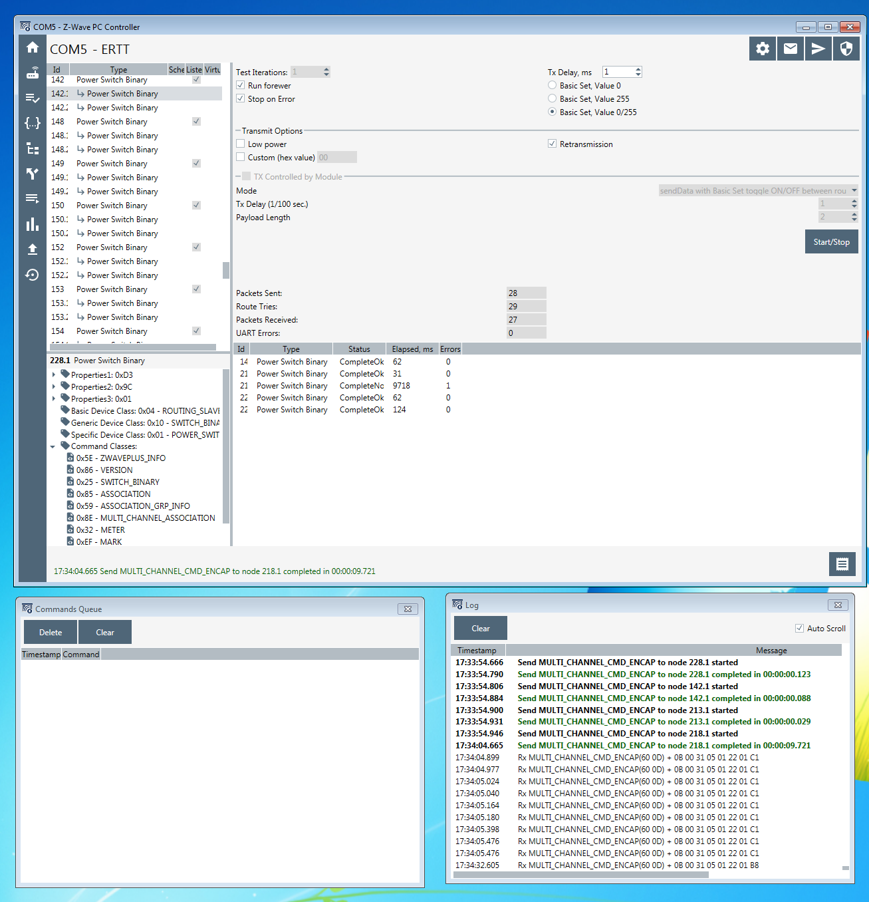Click the paper plane send icon

tap(818, 49)
